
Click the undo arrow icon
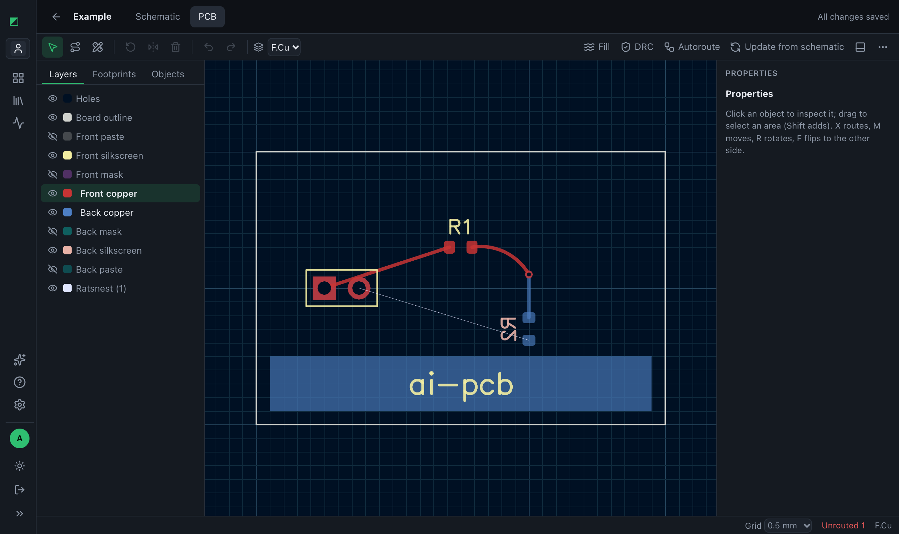(209, 47)
